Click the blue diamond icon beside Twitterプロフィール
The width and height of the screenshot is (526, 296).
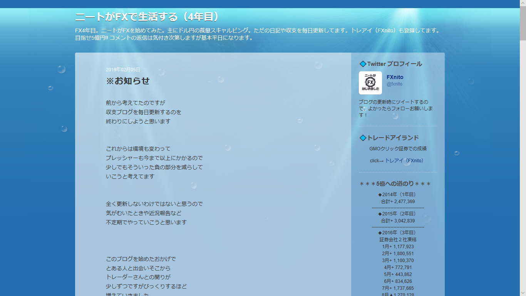363,64
